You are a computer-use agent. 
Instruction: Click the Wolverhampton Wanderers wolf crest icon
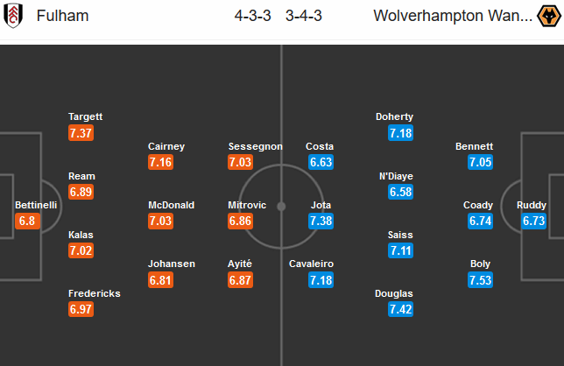[546, 16]
